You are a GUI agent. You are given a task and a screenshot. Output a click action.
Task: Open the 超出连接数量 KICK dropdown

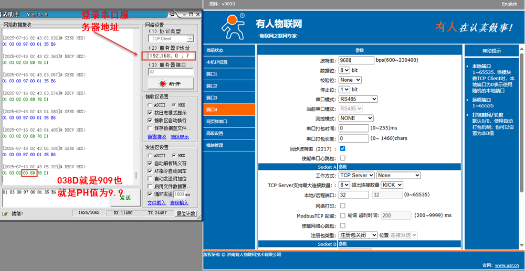[392, 185]
